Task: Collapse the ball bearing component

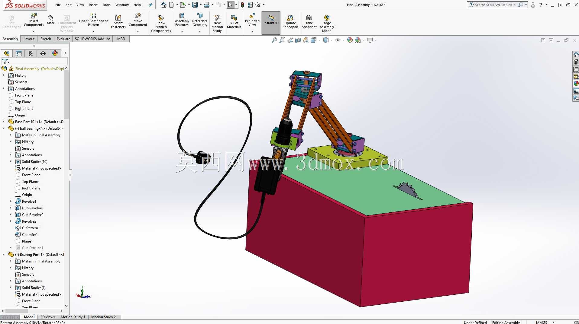Action: click(x=4, y=129)
